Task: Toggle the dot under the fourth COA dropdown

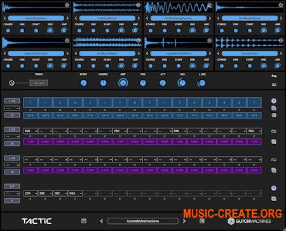Action: (x=75, y=199)
